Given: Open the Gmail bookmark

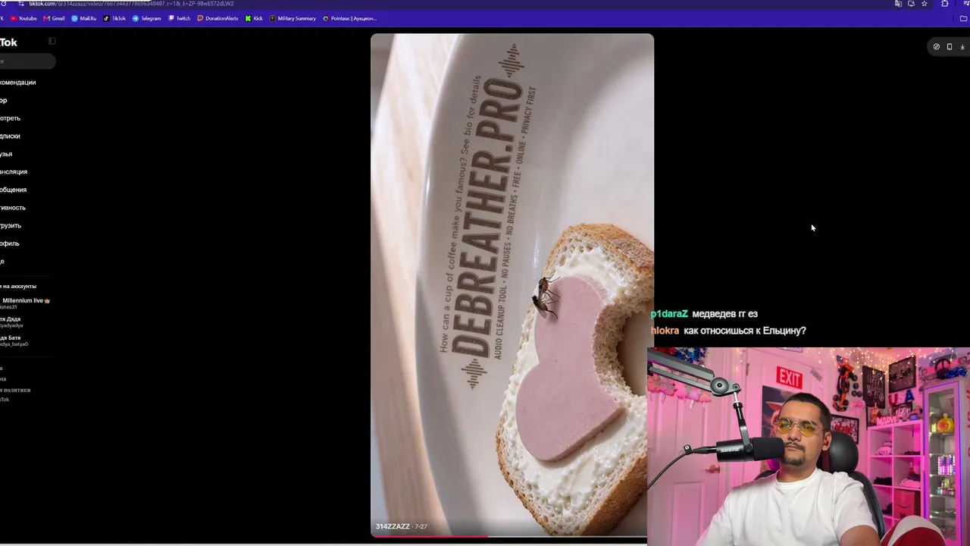Looking at the screenshot, I should click(54, 18).
